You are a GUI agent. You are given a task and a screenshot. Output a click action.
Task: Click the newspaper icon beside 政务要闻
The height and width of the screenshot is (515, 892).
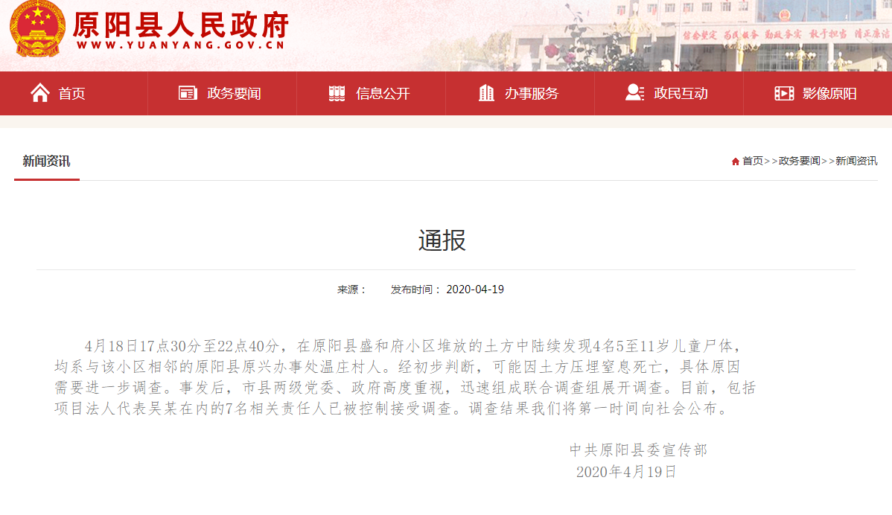tap(188, 93)
